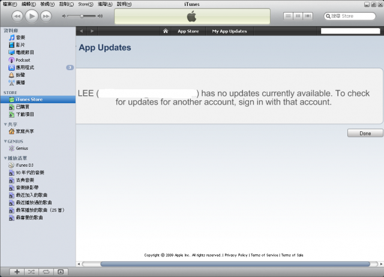
Task: Open the 檢視(V) View menu
Action: click(x=47, y=4)
